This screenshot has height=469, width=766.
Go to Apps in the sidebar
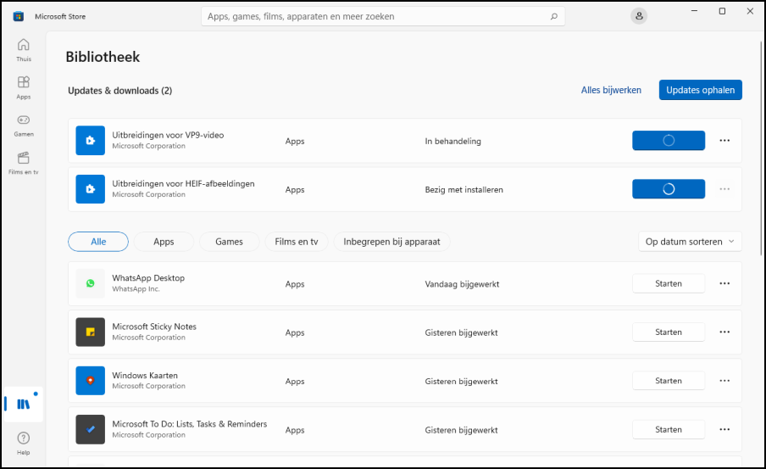tap(24, 88)
